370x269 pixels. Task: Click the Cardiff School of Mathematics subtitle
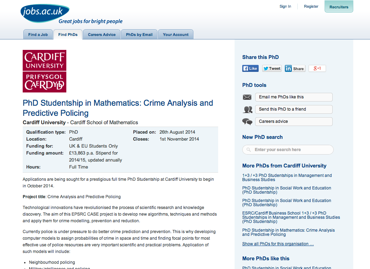coord(104,122)
